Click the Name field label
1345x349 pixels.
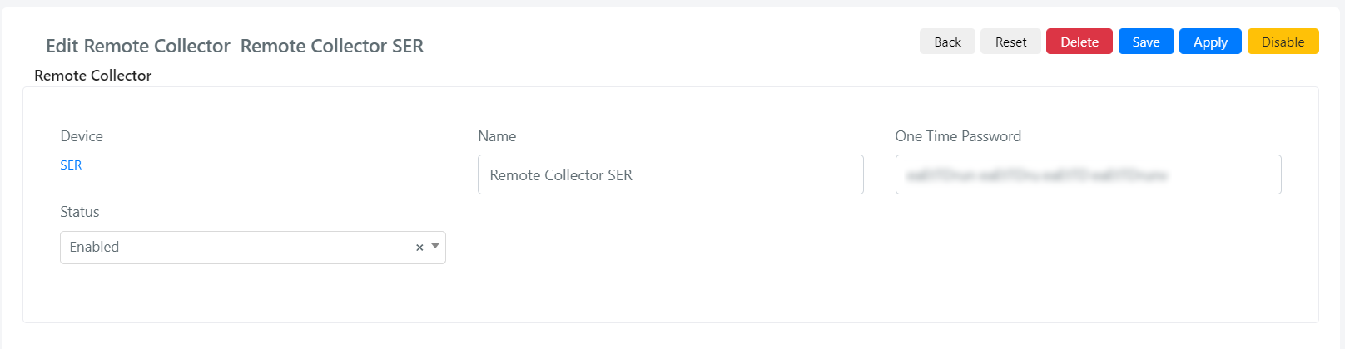tap(497, 136)
